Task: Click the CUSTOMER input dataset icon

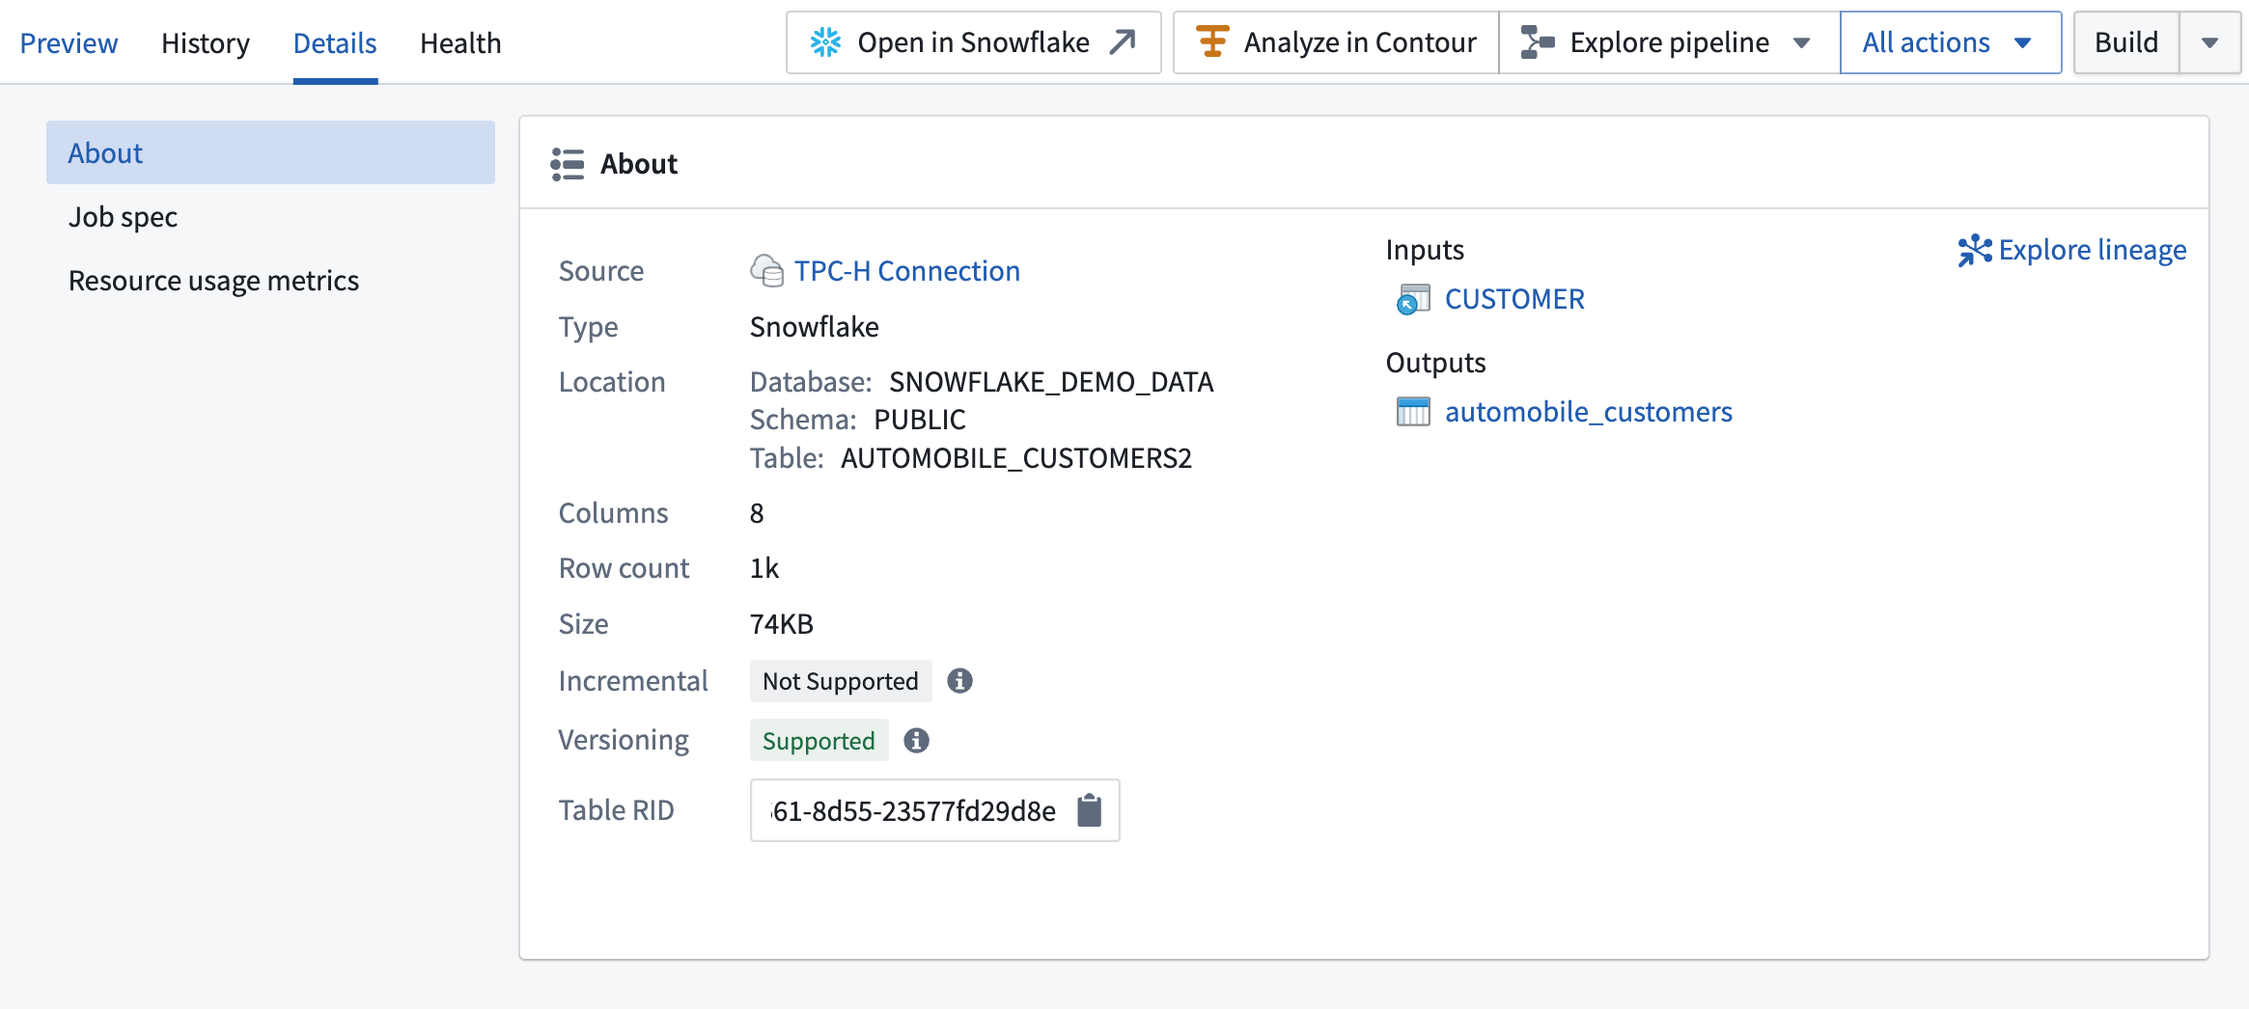Action: (x=1413, y=300)
